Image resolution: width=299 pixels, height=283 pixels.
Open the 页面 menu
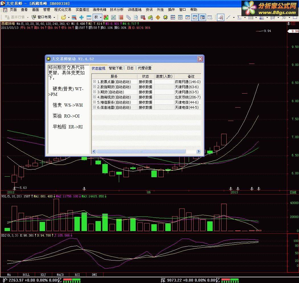(x=13, y=9)
